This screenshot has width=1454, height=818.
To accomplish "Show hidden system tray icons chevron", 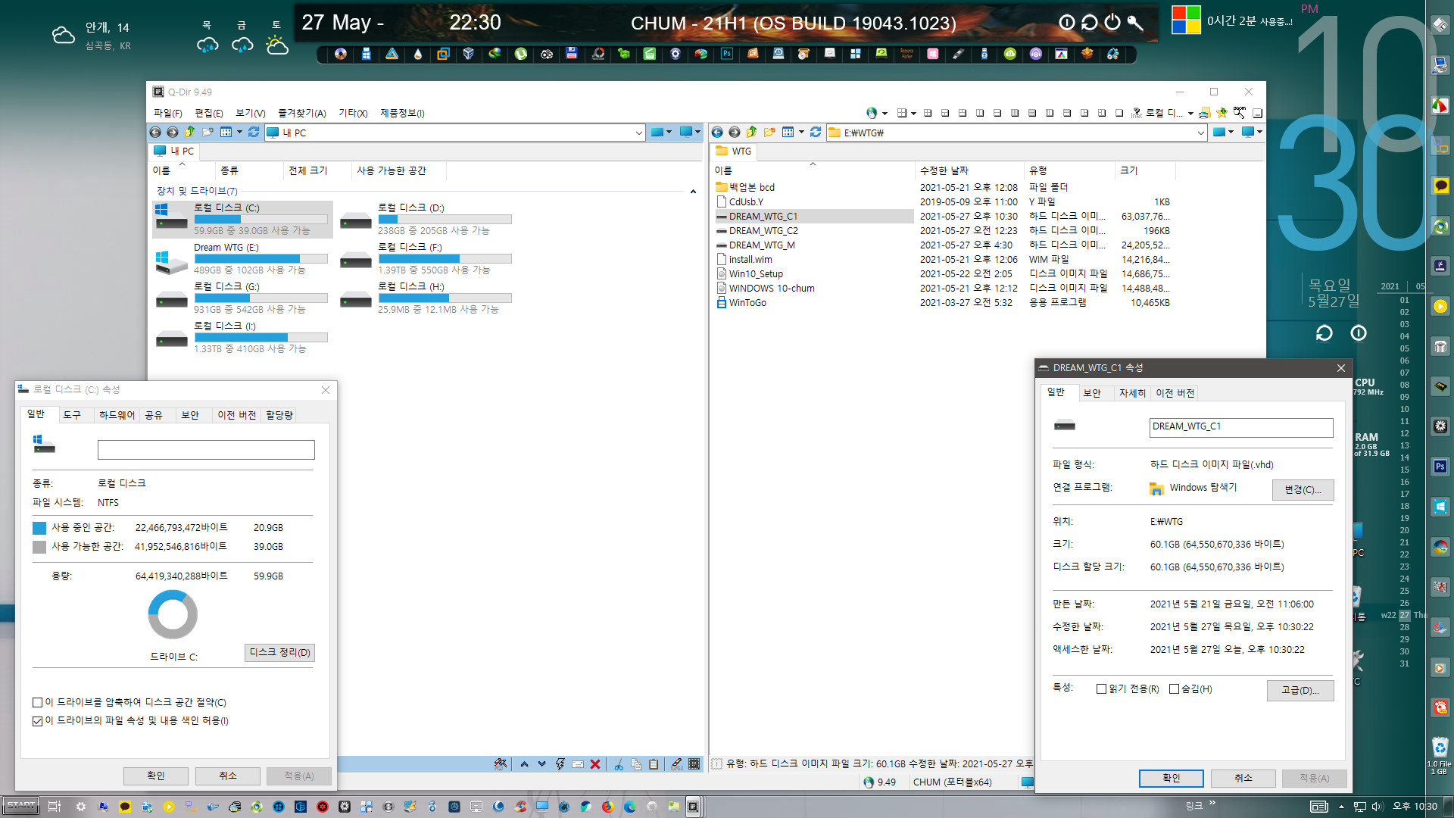I will [1341, 807].
